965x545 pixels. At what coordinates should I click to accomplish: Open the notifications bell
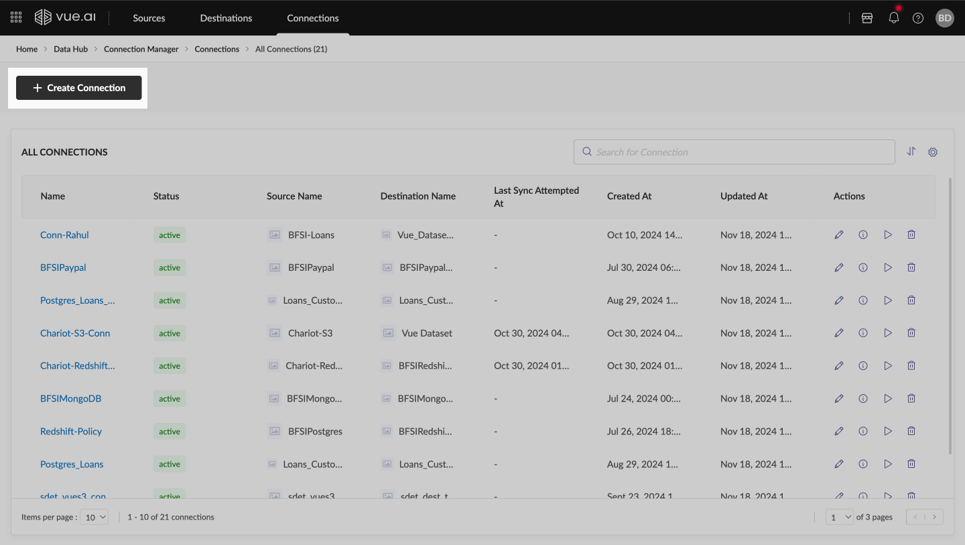893,18
